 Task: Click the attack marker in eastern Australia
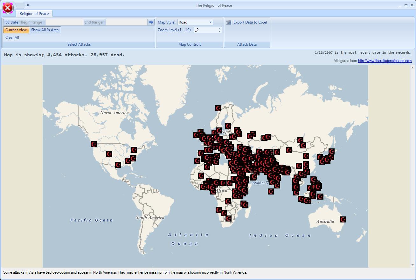click(343, 219)
